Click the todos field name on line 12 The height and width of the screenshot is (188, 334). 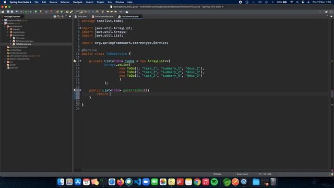click(x=130, y=61)
